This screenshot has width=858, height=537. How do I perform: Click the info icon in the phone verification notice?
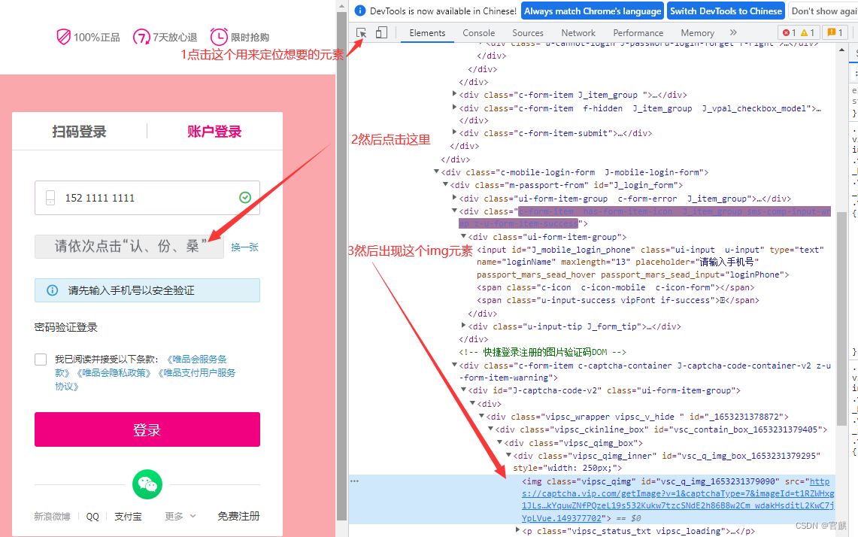click(x=52, y=290)
